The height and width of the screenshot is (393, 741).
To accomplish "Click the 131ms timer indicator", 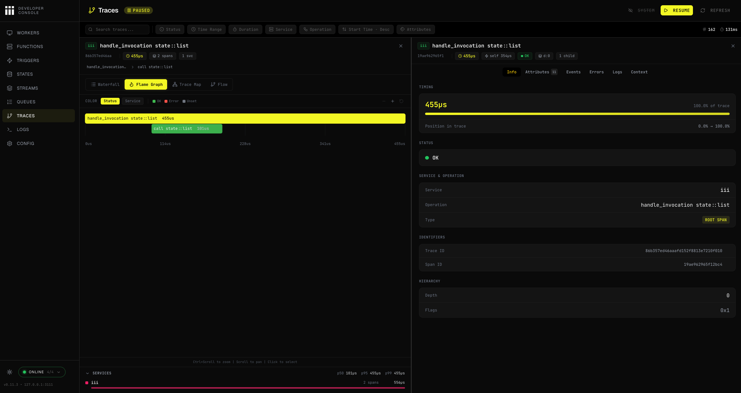I will pyautogui.click(x=729, y=29).
